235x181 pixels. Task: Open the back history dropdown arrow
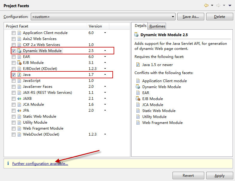coord(212,6)
